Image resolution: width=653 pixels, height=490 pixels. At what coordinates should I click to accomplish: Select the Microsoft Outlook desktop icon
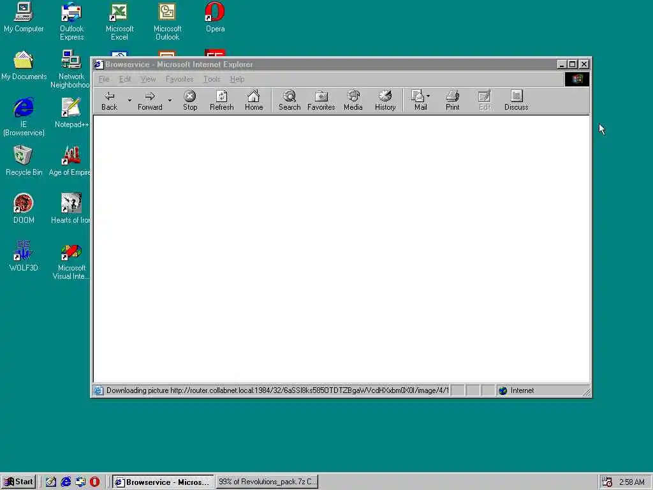(168, 21)
